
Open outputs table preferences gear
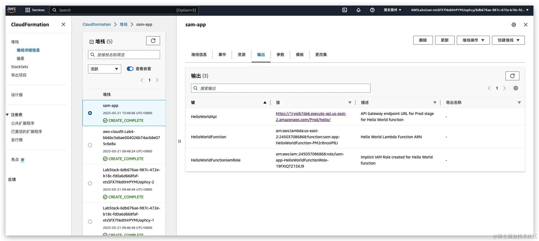[516, 88]
